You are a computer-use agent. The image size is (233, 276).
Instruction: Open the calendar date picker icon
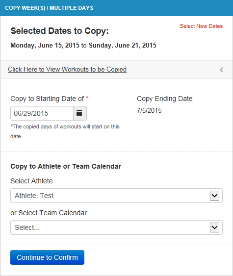79,113
